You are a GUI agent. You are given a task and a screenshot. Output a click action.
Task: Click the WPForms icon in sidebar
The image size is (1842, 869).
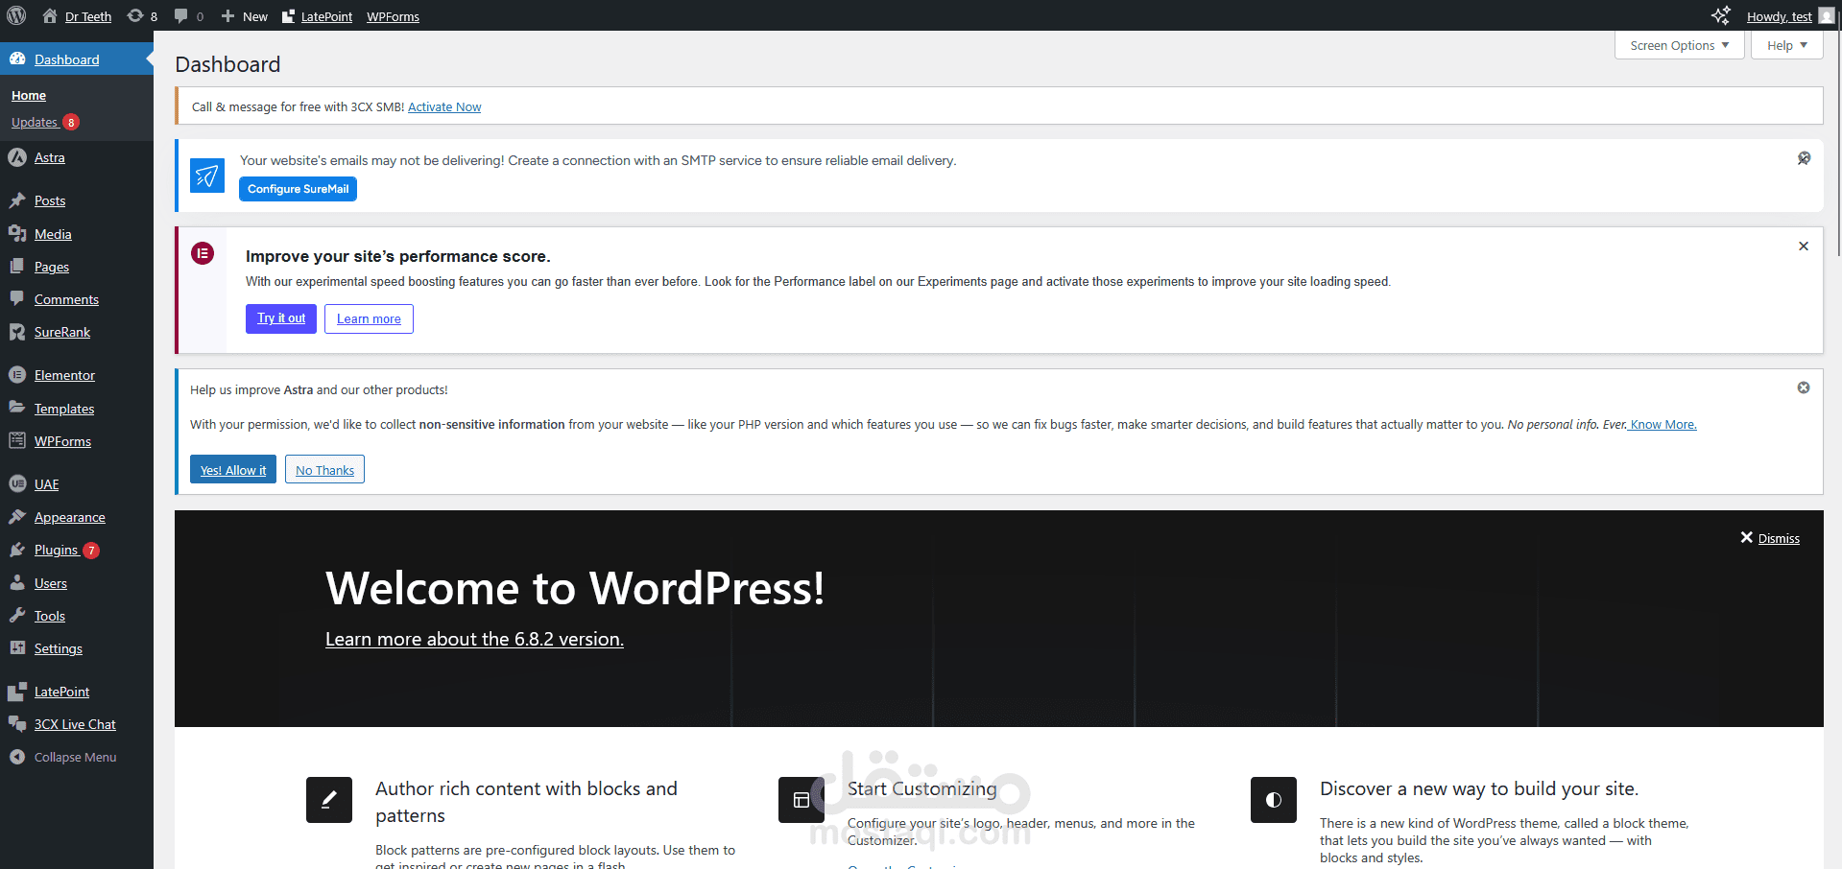(x=17, y=441)
